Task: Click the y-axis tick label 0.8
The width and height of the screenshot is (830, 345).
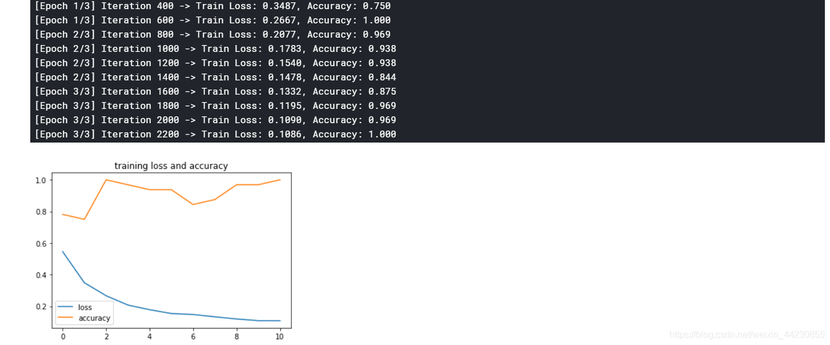Action: [x=41, y=212]
